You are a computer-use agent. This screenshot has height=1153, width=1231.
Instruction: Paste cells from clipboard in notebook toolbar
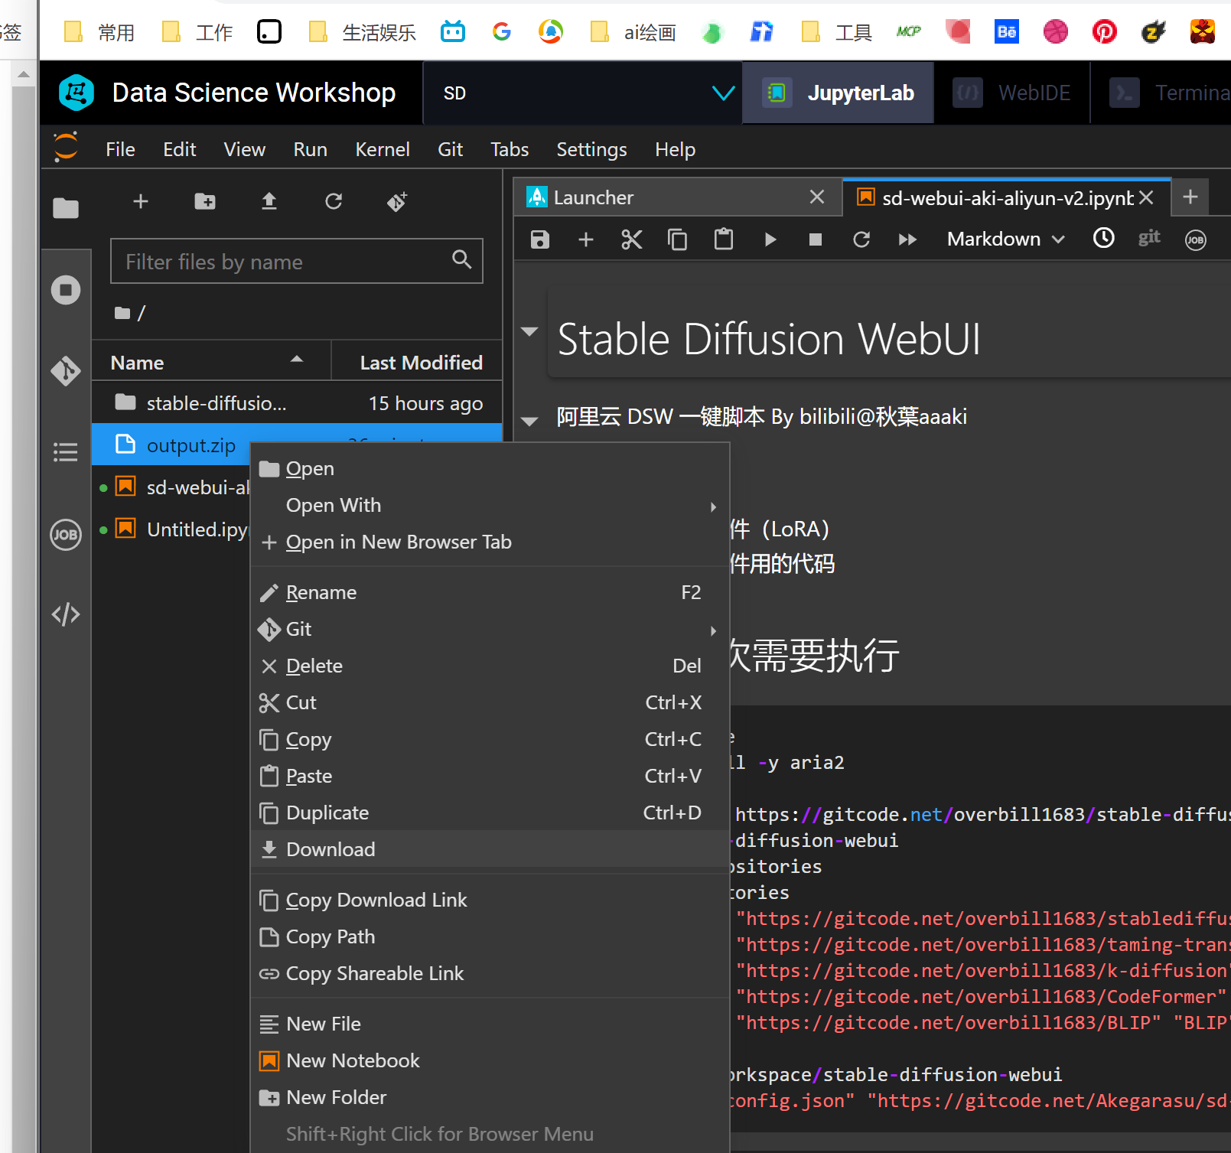(x=724, y=239)
